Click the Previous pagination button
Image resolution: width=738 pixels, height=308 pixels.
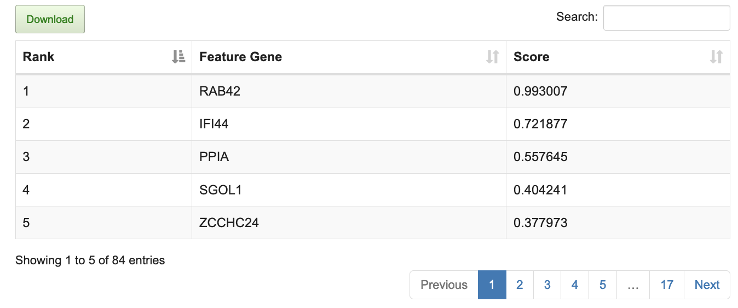[444, 285]
